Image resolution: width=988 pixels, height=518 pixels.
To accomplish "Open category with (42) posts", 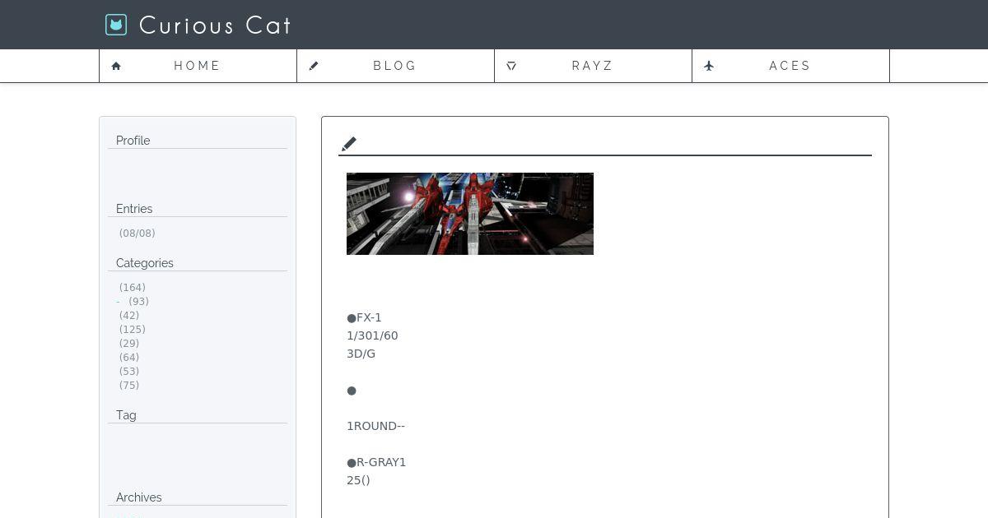I will [129, 316].
